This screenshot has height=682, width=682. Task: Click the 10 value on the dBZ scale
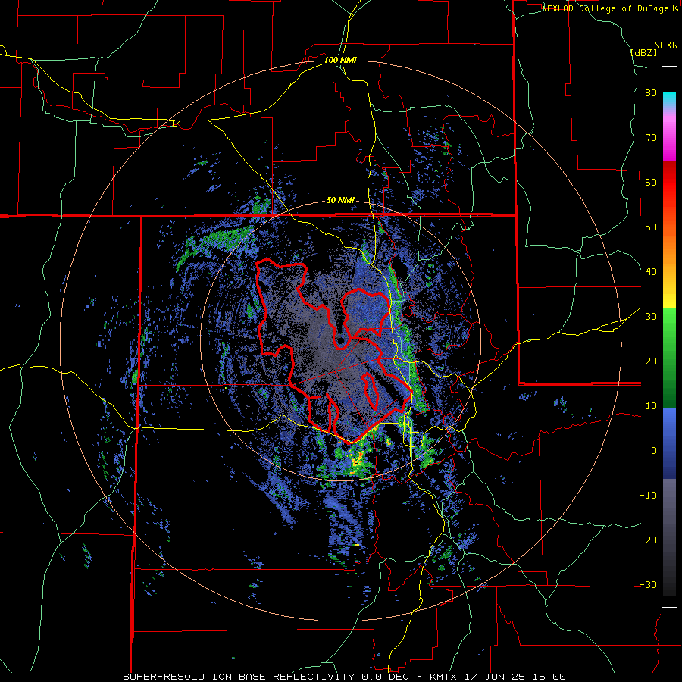(x=651, y=406)
